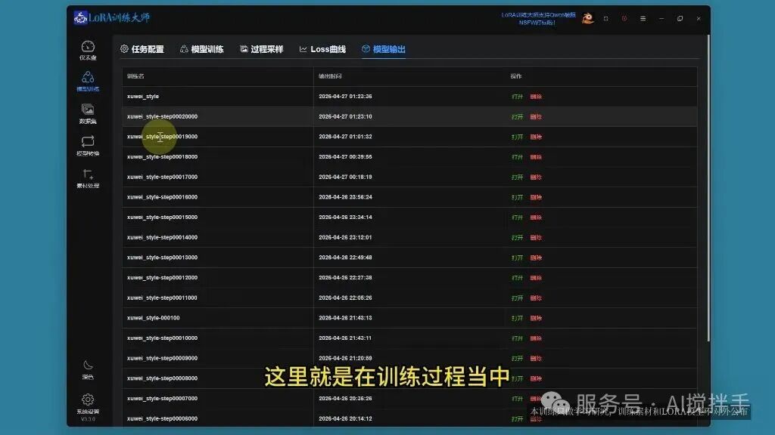This screenshot has height=435, width=775.
Task: Delete xuwei_style-step00012000 checkpoint
Action: 536,278
